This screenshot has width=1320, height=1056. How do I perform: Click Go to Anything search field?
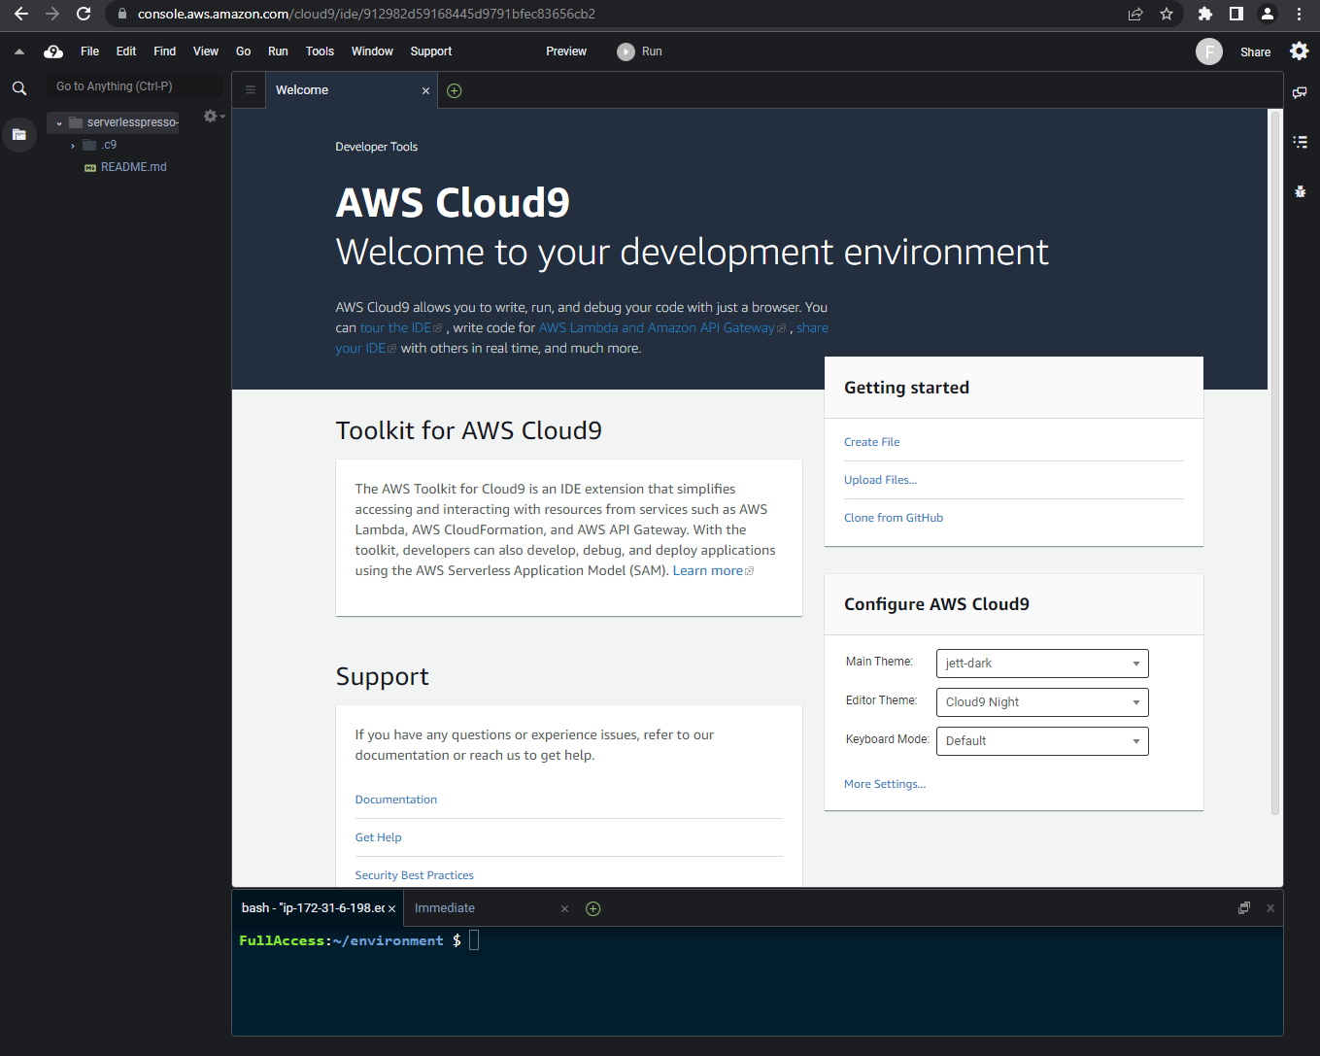point(134,86)
